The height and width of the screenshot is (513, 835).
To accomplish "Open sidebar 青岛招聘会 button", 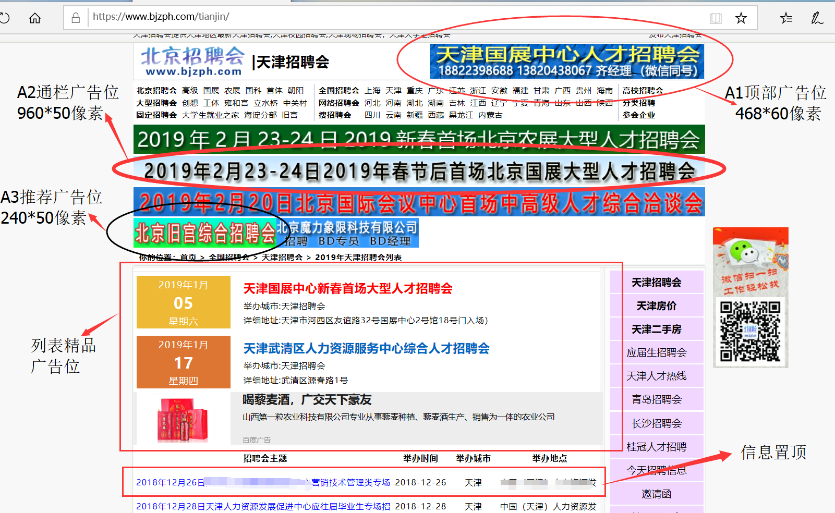I will tap(657, 399).
